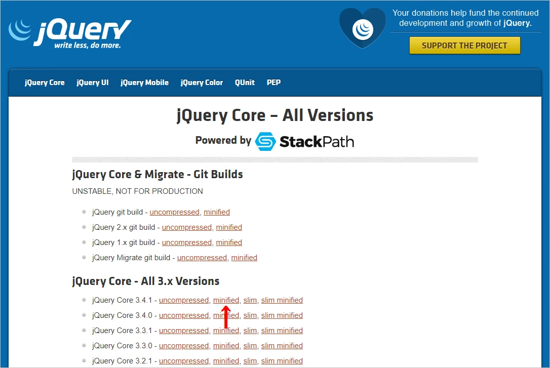
Task: Open jQuery Core 3.3.0 minified link
Action: click(226, 346)
